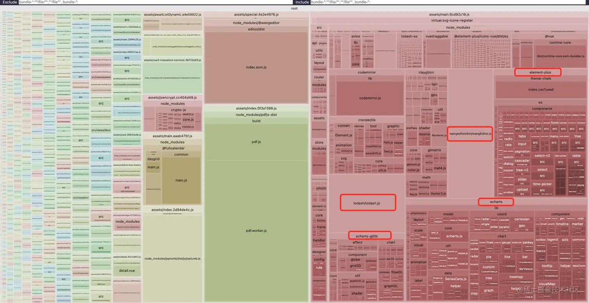
Task: Click the echarts.js block
Action: pos(454,236)
